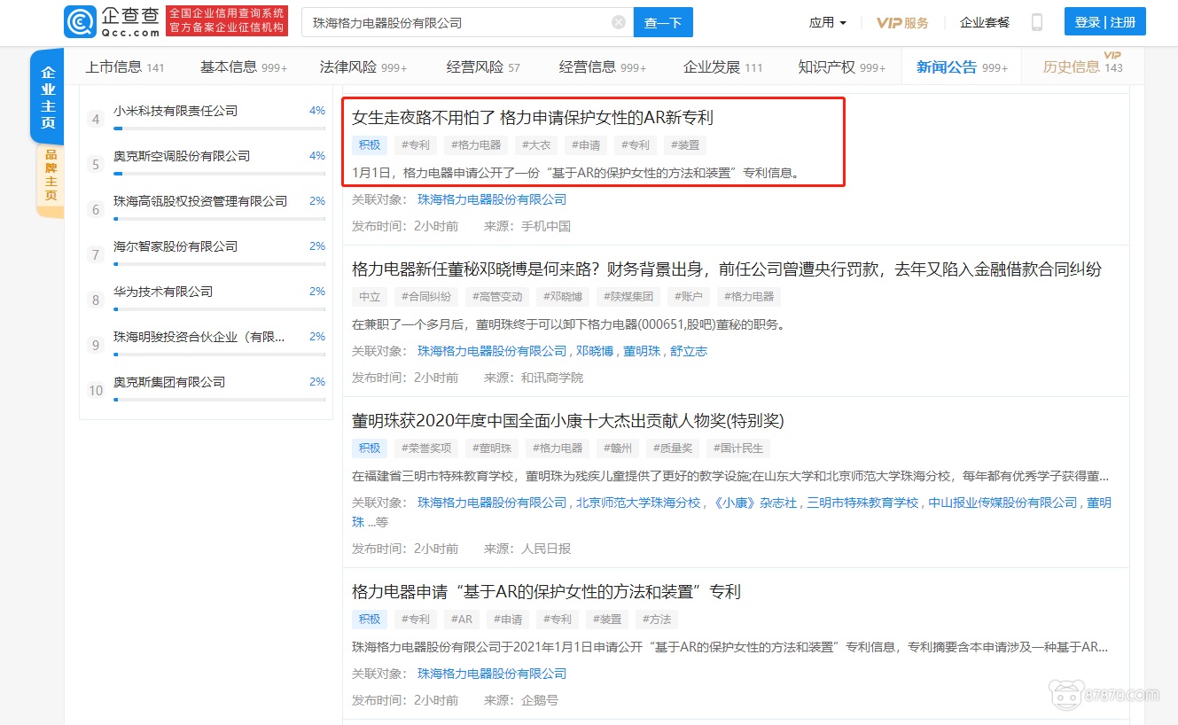The image size is (1178, 725).
Task: Click the #高管变动 tag
Action: click(x=497, y=297)
